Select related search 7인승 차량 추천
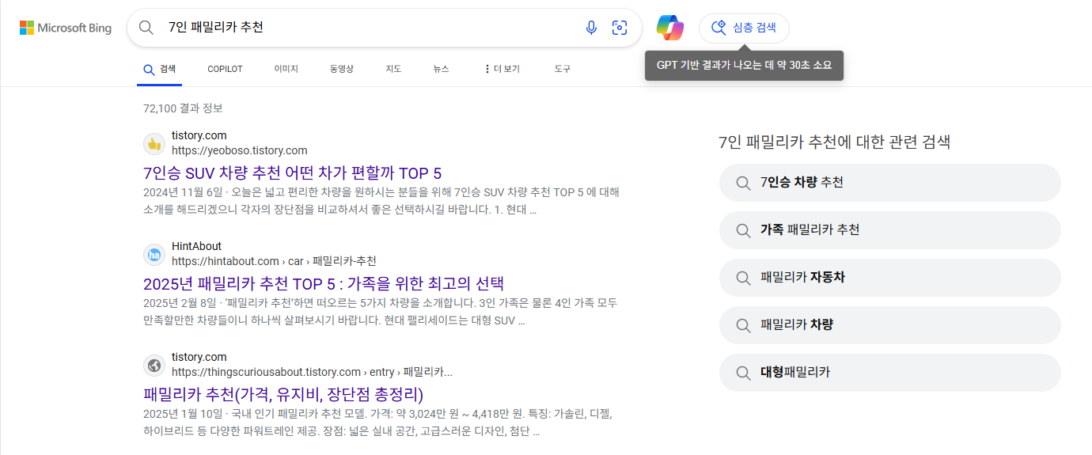 (x=889, y=183)
